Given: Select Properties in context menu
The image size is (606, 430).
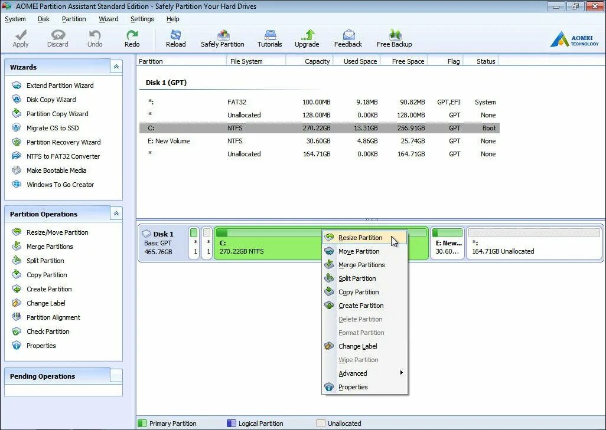Looking at the screenshot, I should (x=364, y=387).
